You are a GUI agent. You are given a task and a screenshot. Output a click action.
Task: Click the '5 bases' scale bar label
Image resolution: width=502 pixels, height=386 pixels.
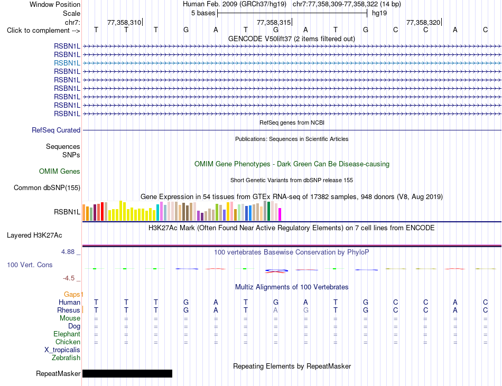[x=203, y=13]
